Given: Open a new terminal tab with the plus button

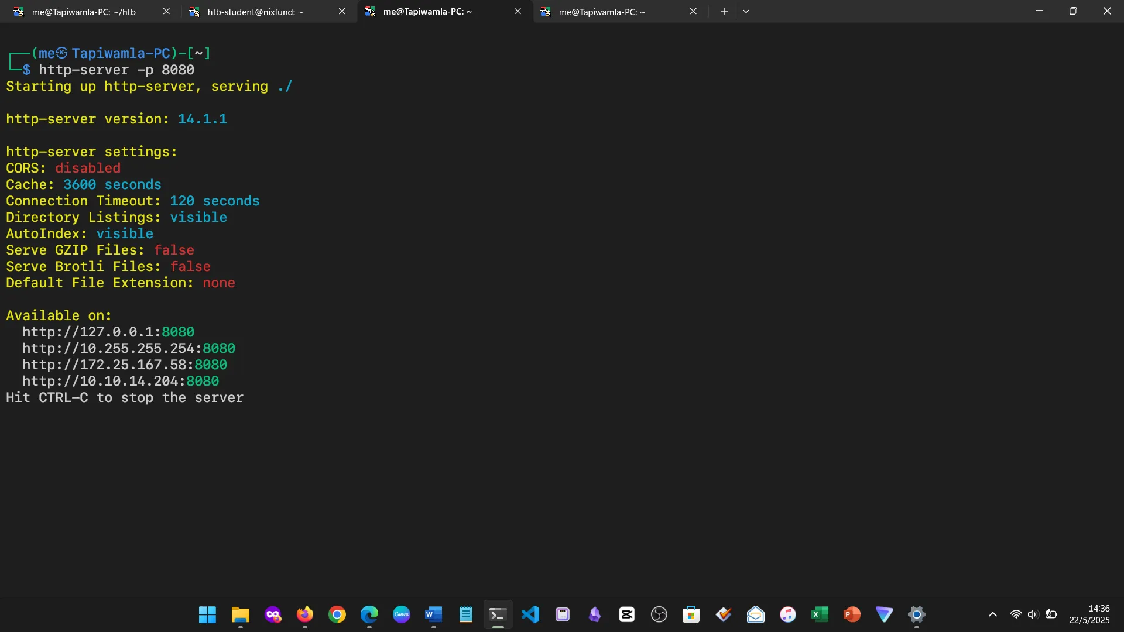Looking at the screenshot, I should click(724, 11).
